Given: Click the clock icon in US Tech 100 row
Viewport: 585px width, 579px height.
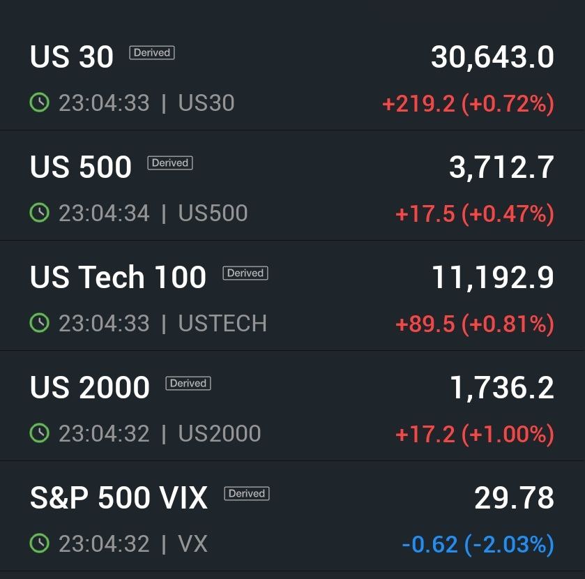Looking at the screenshot, I should click(x=39, y=322).
